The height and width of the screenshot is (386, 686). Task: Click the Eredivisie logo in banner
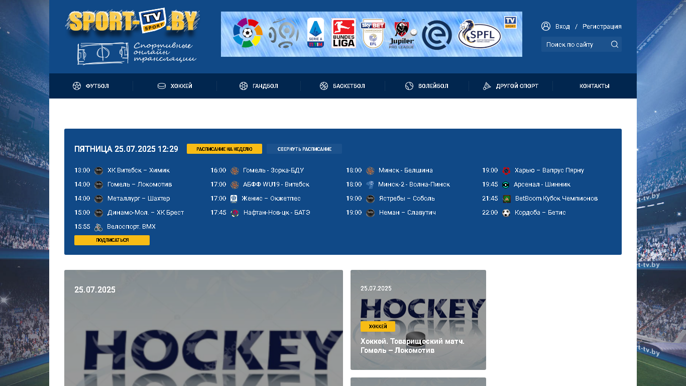436,35
